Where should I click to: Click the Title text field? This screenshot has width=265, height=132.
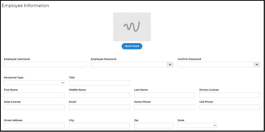tap(99, 83)
